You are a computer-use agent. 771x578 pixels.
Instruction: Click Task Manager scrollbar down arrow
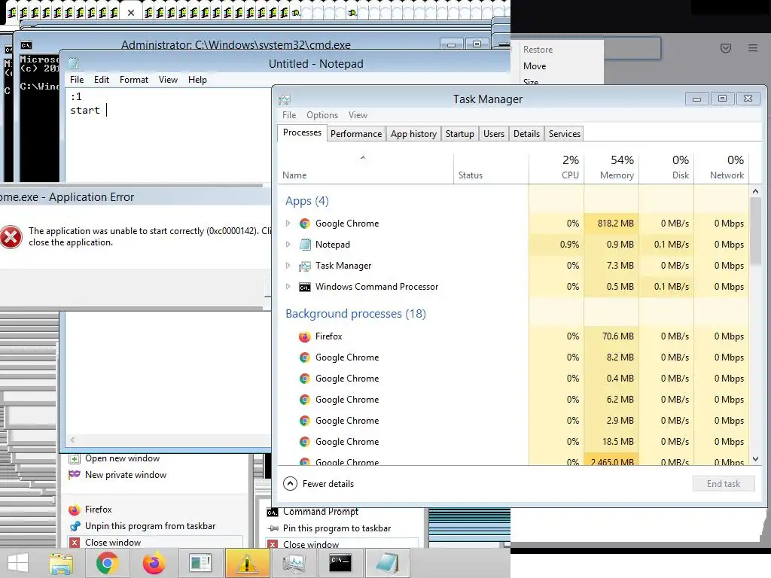756,459
